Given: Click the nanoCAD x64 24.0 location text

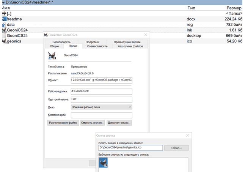Looking at the screenshot, I should click(x=82, y=73).
